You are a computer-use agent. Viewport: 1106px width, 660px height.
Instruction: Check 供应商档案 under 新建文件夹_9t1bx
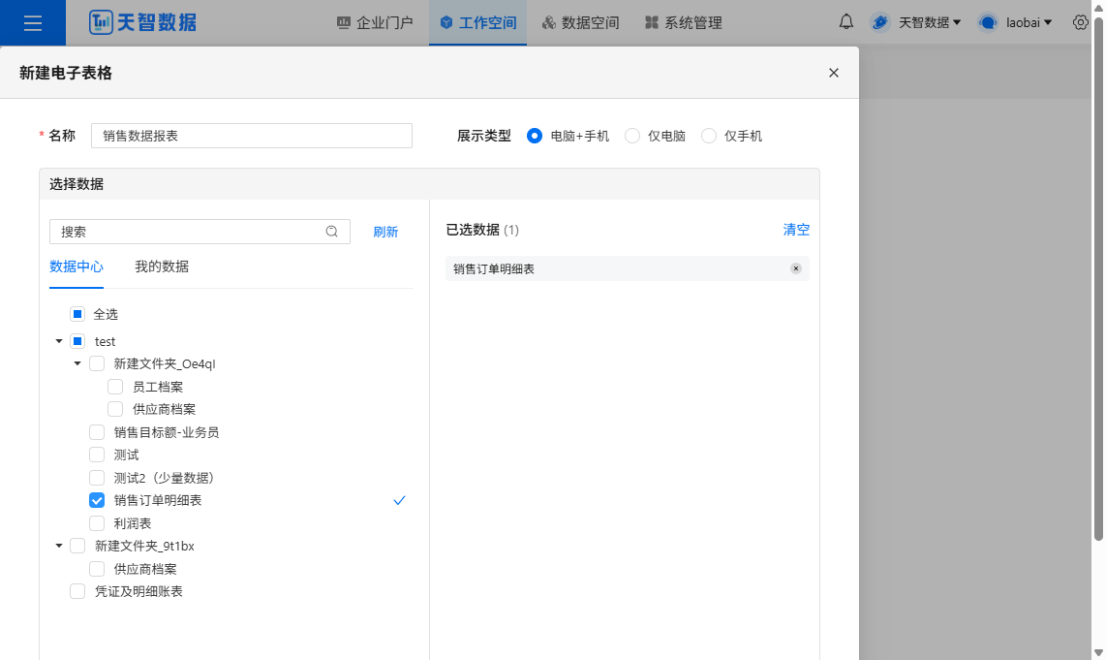97,569
